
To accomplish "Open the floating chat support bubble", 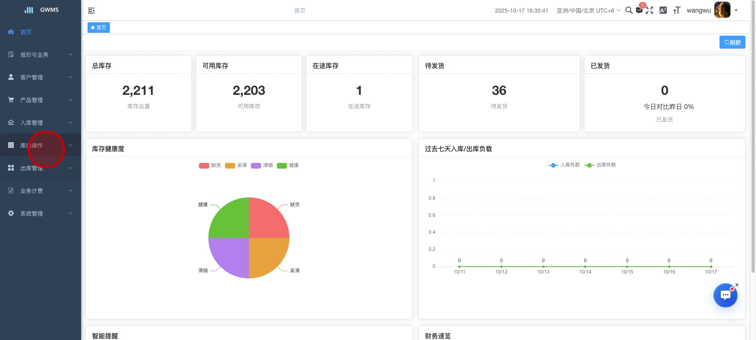I will (725, 295).
